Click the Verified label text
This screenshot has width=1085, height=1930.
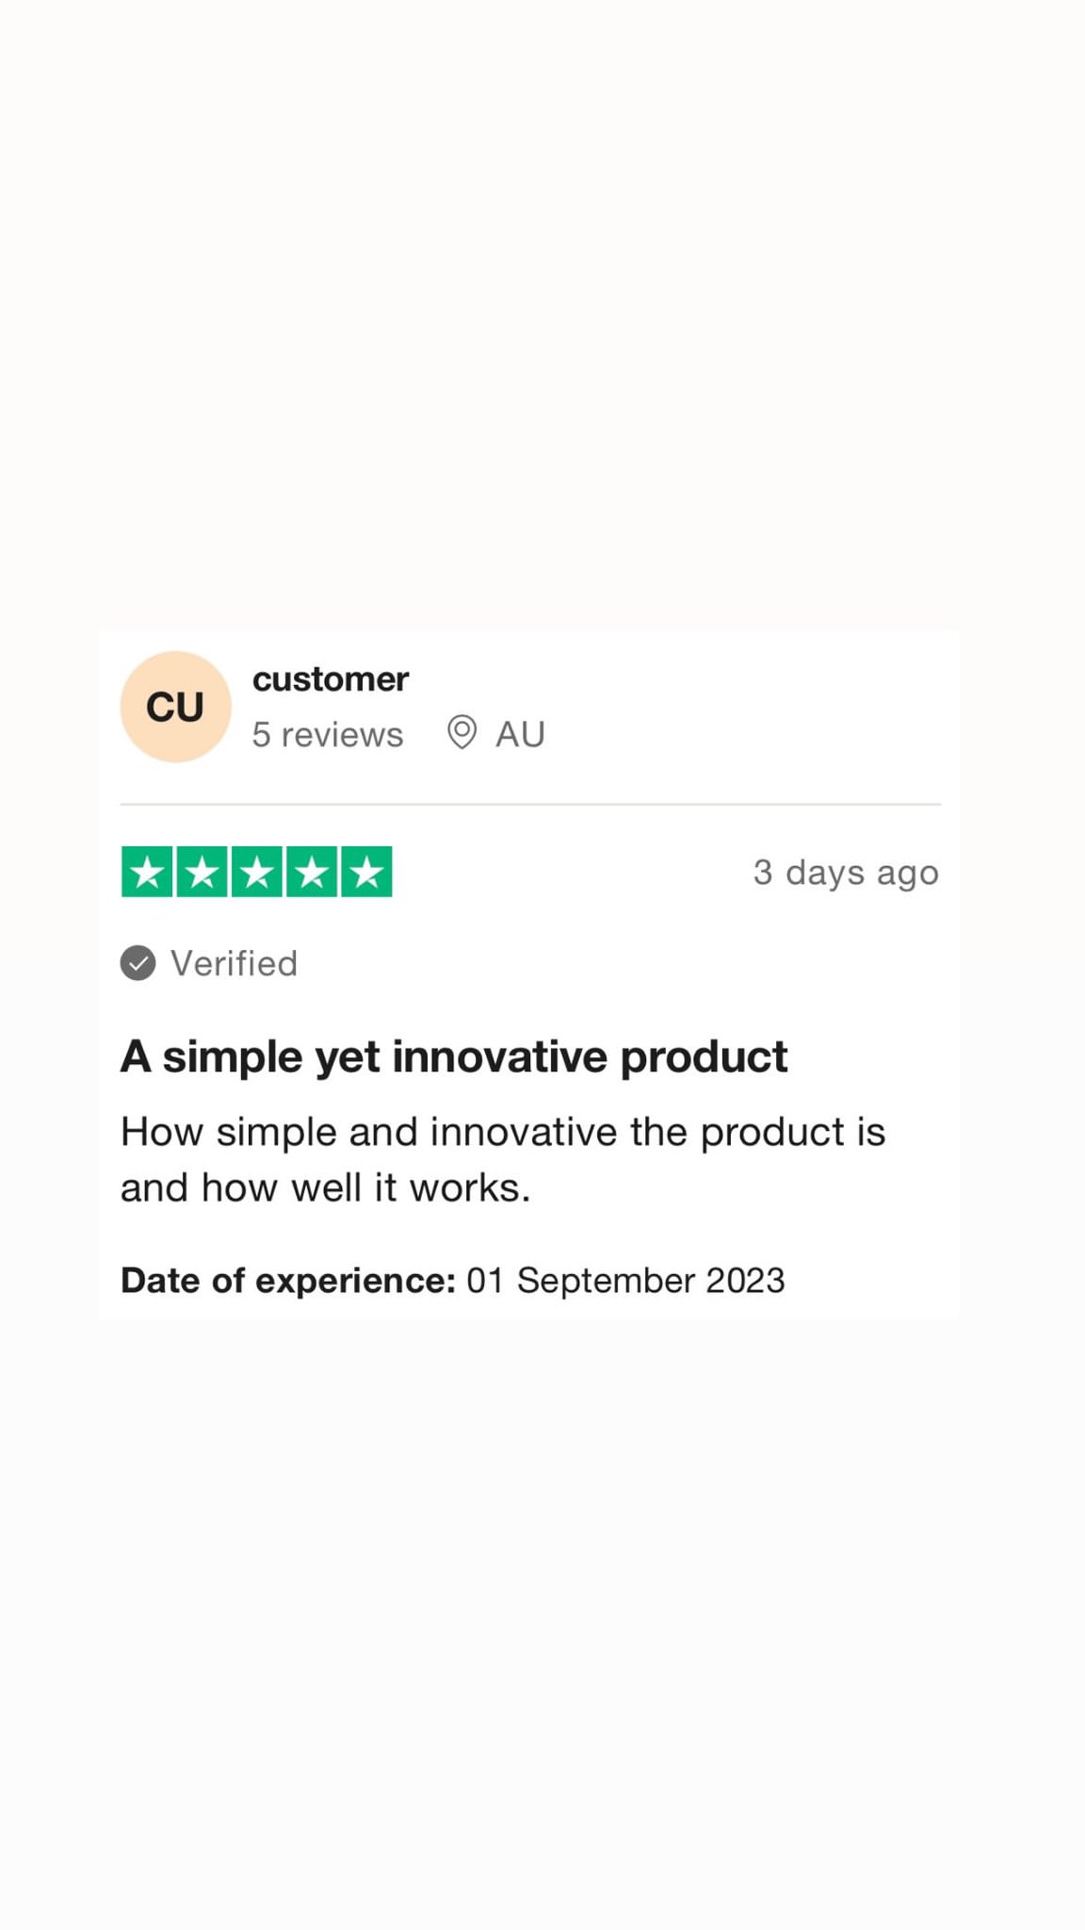click(234, 963)
